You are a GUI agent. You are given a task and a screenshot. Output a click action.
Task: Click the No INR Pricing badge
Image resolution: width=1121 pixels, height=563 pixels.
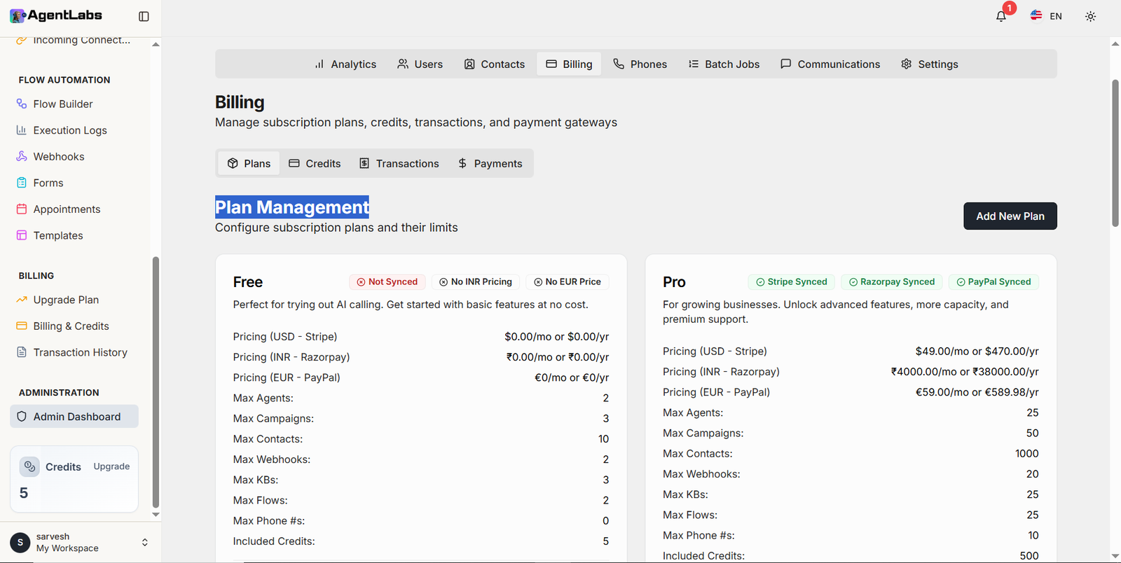476,281
